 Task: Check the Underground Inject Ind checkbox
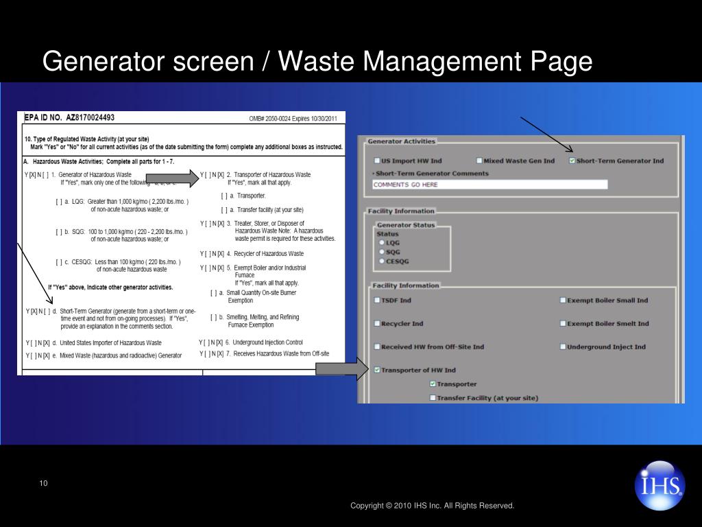click(x=563, y=347)
